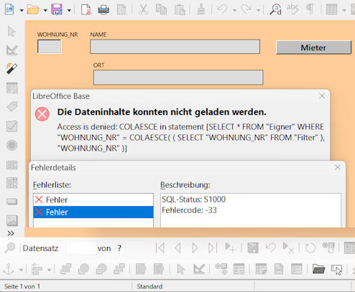Image resolution: width=355 pixels, height=292 pixels.
Task: Click the Find record magnifier icon
Action: (x=10, y=248)
